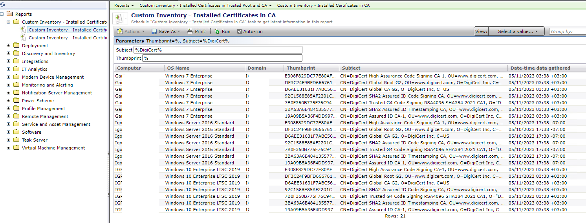Click the Deployment folder icon
Image resolution: width=586 pixels, height=223 pixels.
tap(16, 46)
